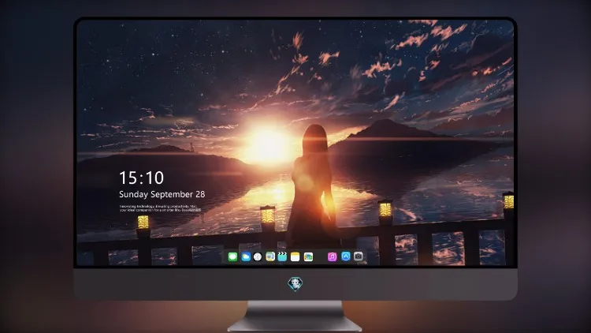Open the Clock app in the dock
Viewport: 591px width, 333px height.
tap(258, 256)
